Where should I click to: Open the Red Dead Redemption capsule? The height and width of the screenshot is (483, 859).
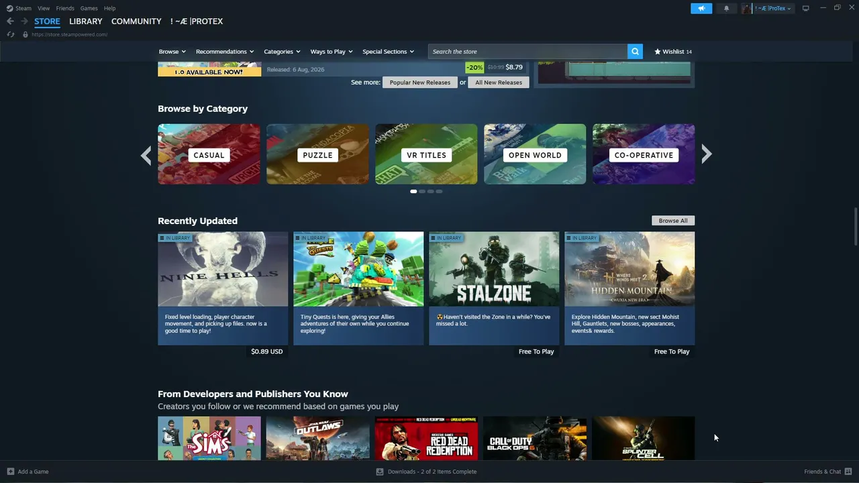tap(426, 438)
